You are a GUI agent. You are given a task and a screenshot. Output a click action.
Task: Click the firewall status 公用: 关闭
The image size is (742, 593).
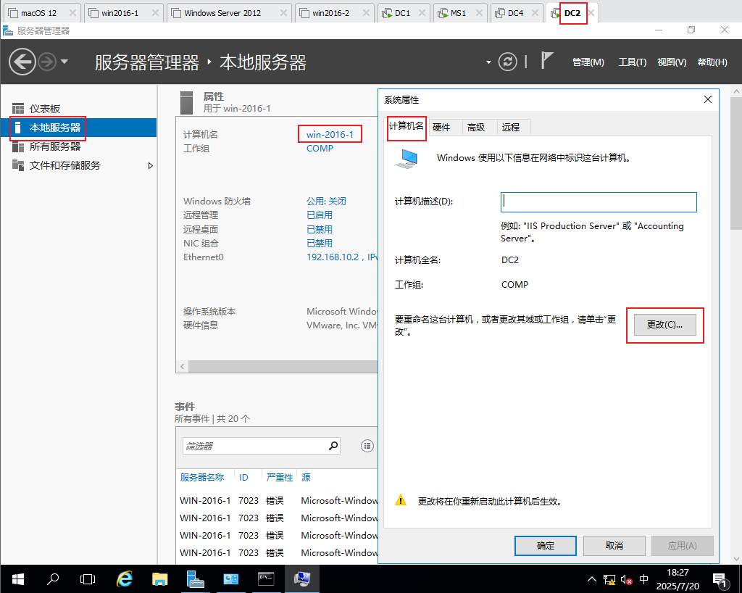pos(326,201)
